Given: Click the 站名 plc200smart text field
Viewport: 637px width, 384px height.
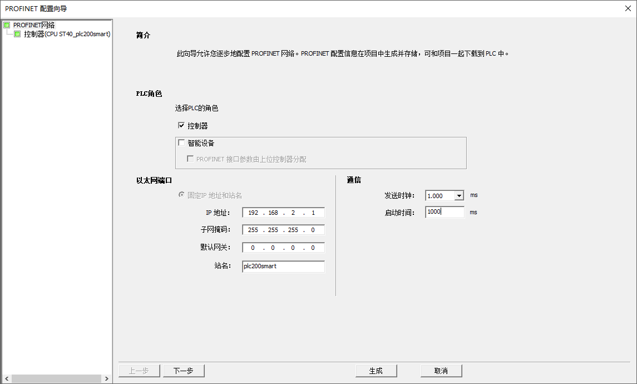Looking at the screenshot, I should point(284,266).
